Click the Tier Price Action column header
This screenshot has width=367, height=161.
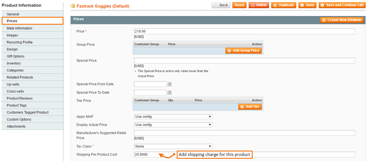257,100
